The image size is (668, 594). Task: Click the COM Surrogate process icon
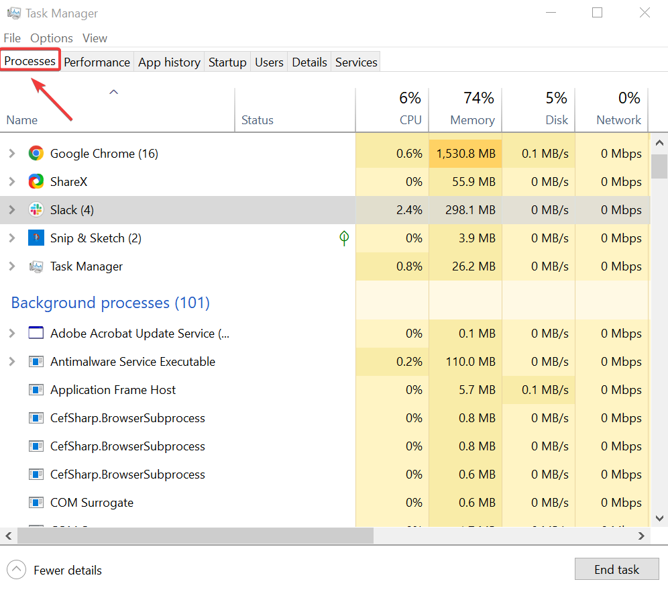tap(36, 503)
